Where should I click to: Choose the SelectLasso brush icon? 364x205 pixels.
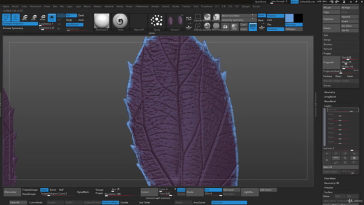198,27
